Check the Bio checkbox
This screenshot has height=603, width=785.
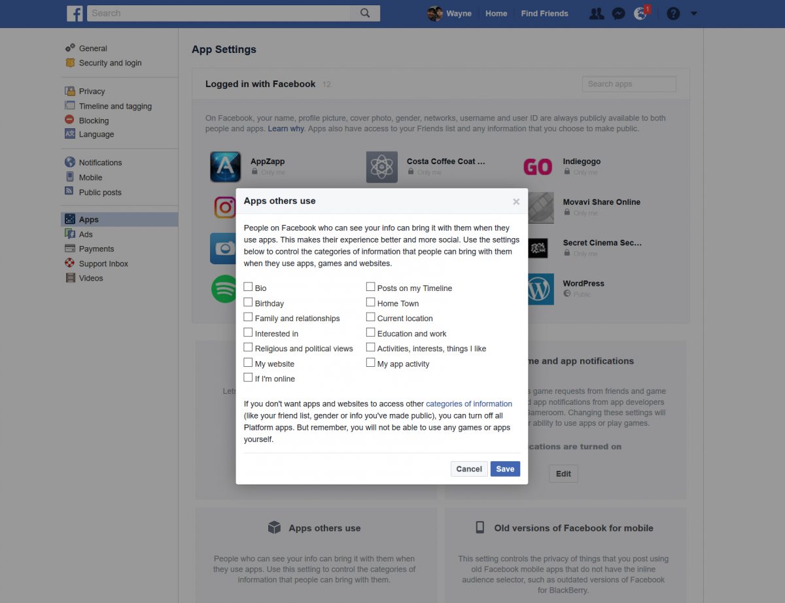(248, 286)
